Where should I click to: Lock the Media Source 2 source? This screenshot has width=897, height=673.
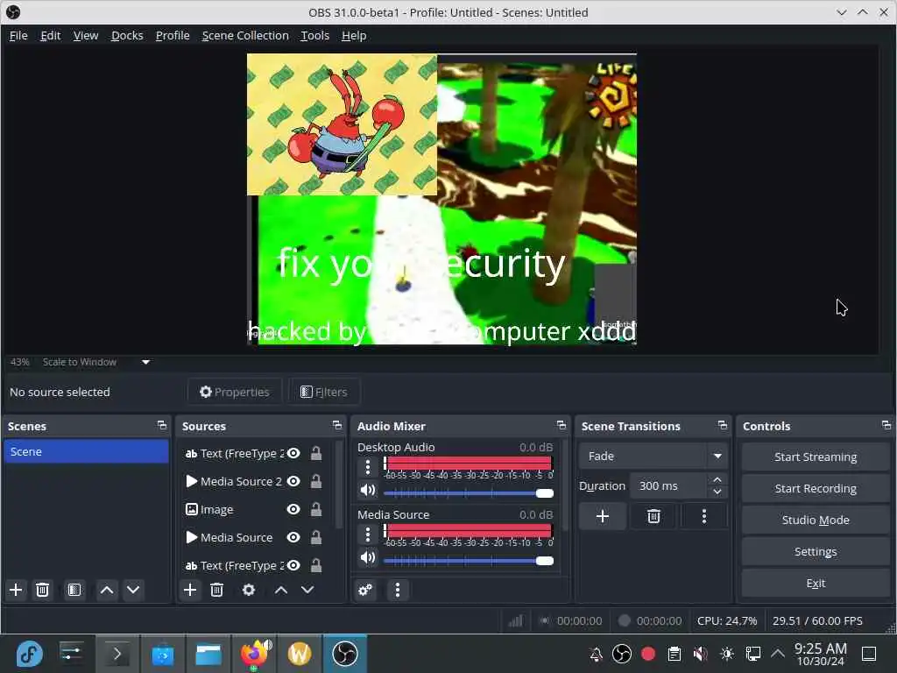(315, 481)
